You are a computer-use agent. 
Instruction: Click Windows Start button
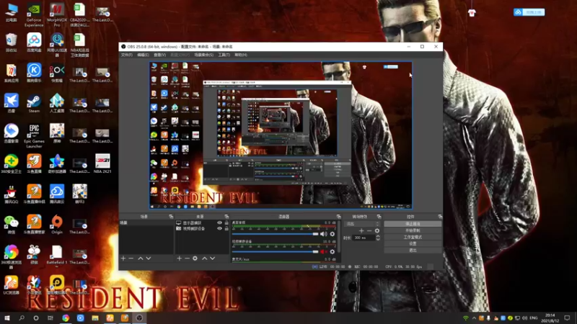click(x=7, y=318)
